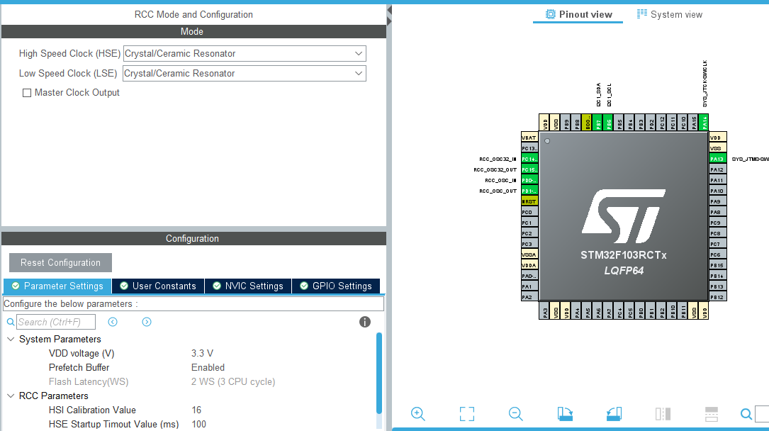The height and width of the screenshot is (431, 769).
Task: Focus the Search (Ctrl+F) parameter field
Action: (56, 322)
